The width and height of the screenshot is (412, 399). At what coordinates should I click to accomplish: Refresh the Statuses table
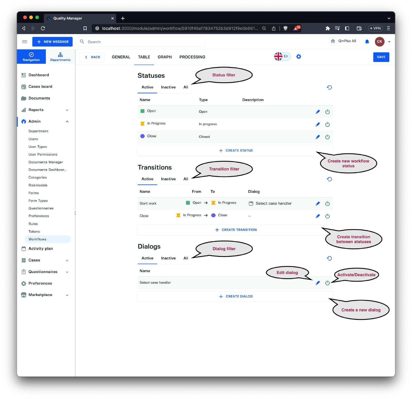tap(329, 87)
